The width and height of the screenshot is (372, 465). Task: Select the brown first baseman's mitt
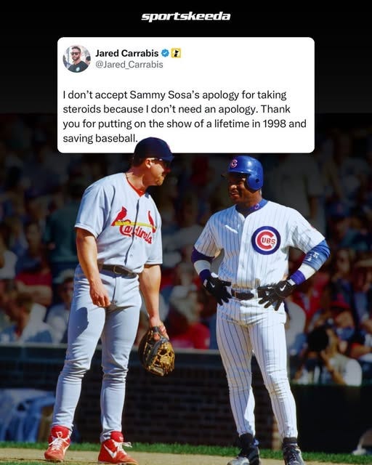pos(156,352)
